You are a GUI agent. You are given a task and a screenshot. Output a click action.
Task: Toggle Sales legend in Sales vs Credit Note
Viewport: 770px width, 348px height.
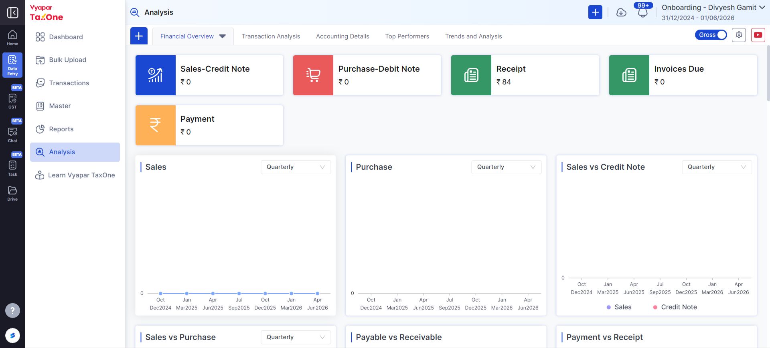click(619, 307)
